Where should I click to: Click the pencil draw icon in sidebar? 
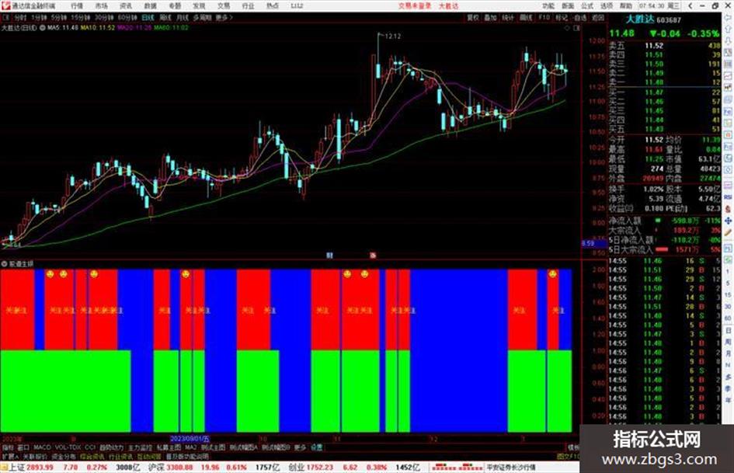click(729, 232)
